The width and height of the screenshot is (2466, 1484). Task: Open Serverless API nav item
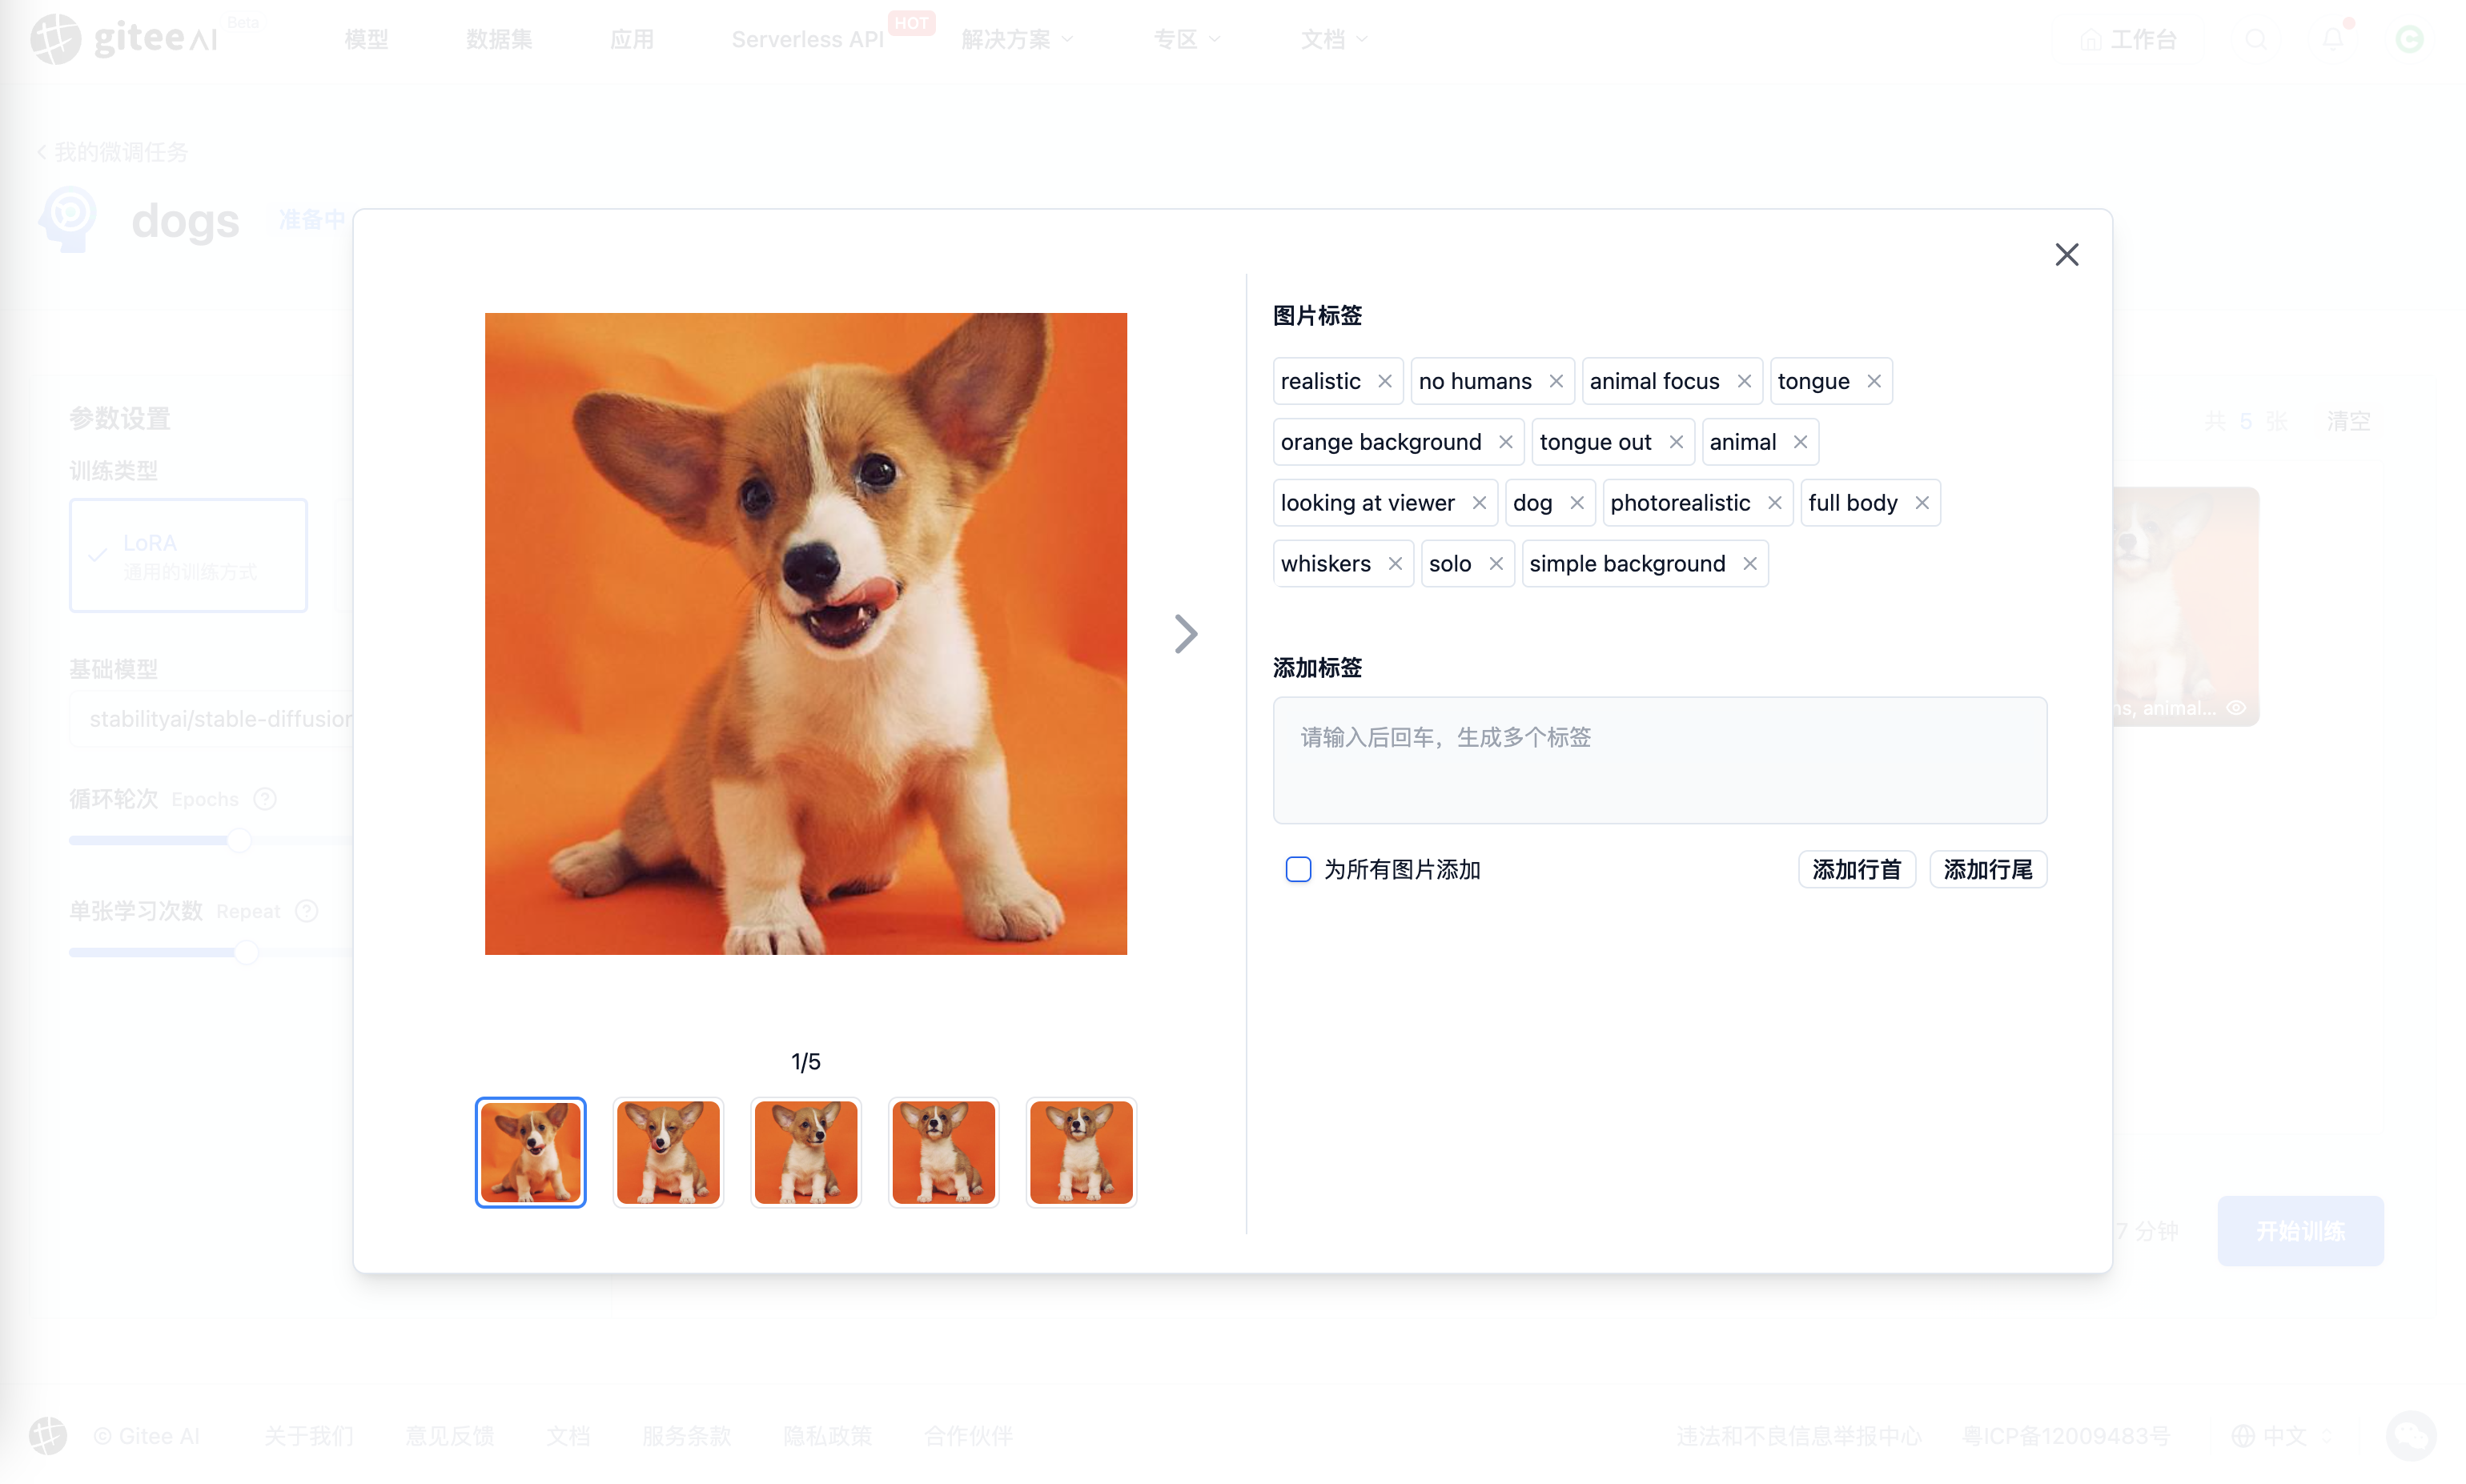click(x=807, y=39)
